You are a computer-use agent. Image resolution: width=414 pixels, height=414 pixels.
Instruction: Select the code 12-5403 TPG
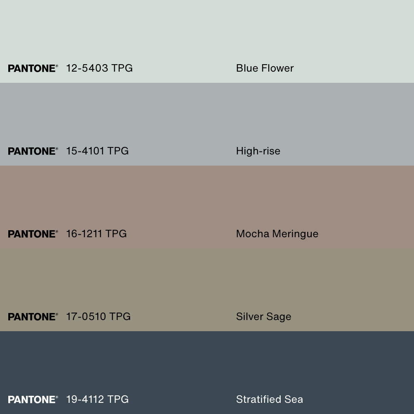pyautogui.click(x=99, y=68)
